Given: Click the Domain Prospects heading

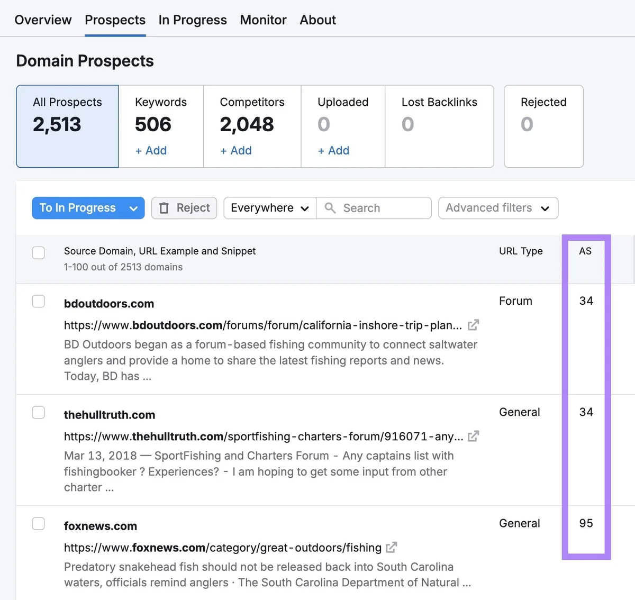Looking at the screenshot, I should pos(85,61).
